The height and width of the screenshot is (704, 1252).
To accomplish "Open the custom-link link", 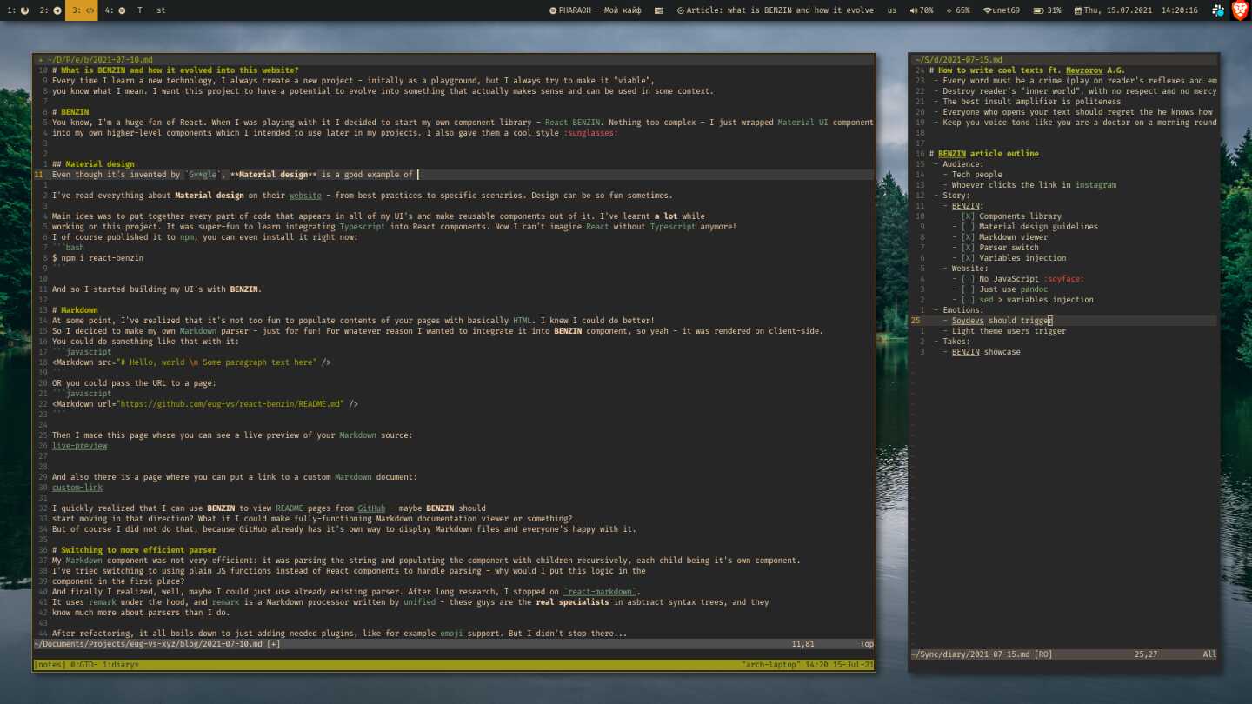I will [x=77, y=487].
